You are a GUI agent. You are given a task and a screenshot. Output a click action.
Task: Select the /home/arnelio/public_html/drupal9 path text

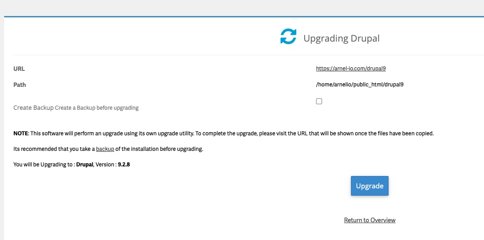360,85
